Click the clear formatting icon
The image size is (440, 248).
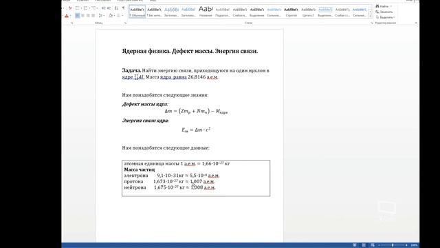(70, 8)
